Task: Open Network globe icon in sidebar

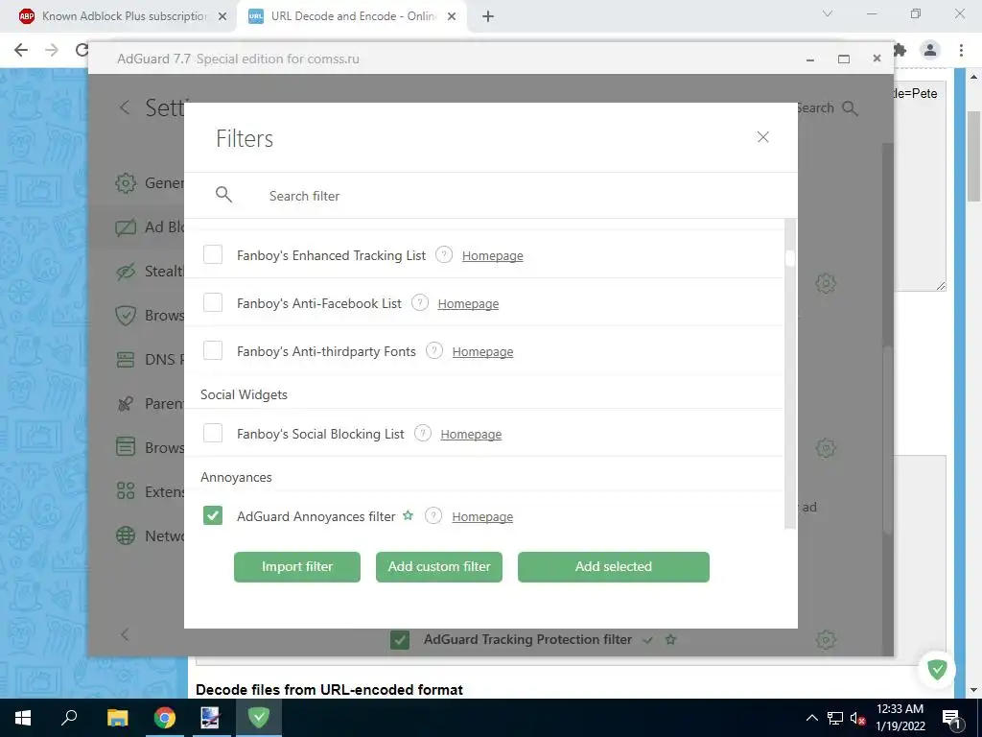Action: pyautogui.click(x=126, y=535)
